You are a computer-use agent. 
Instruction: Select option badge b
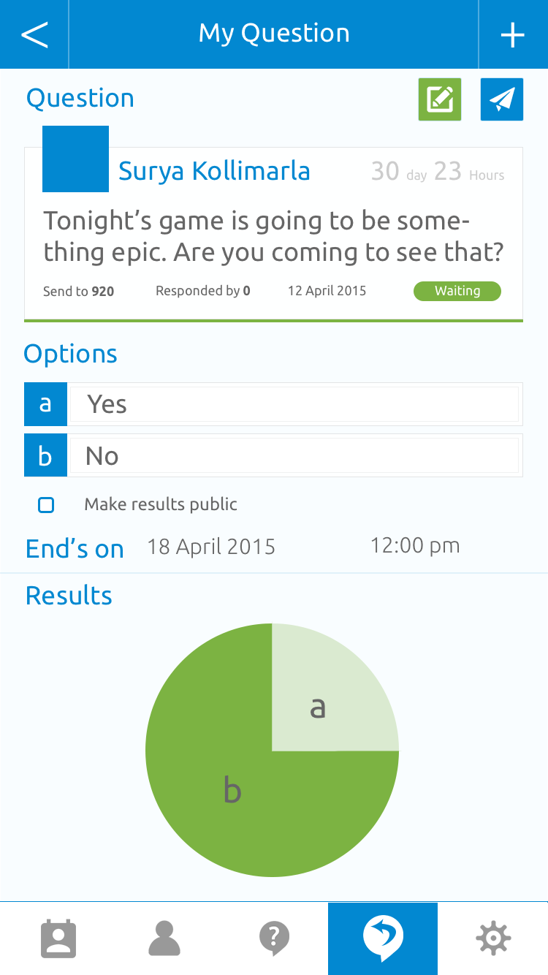pos(46,455)
